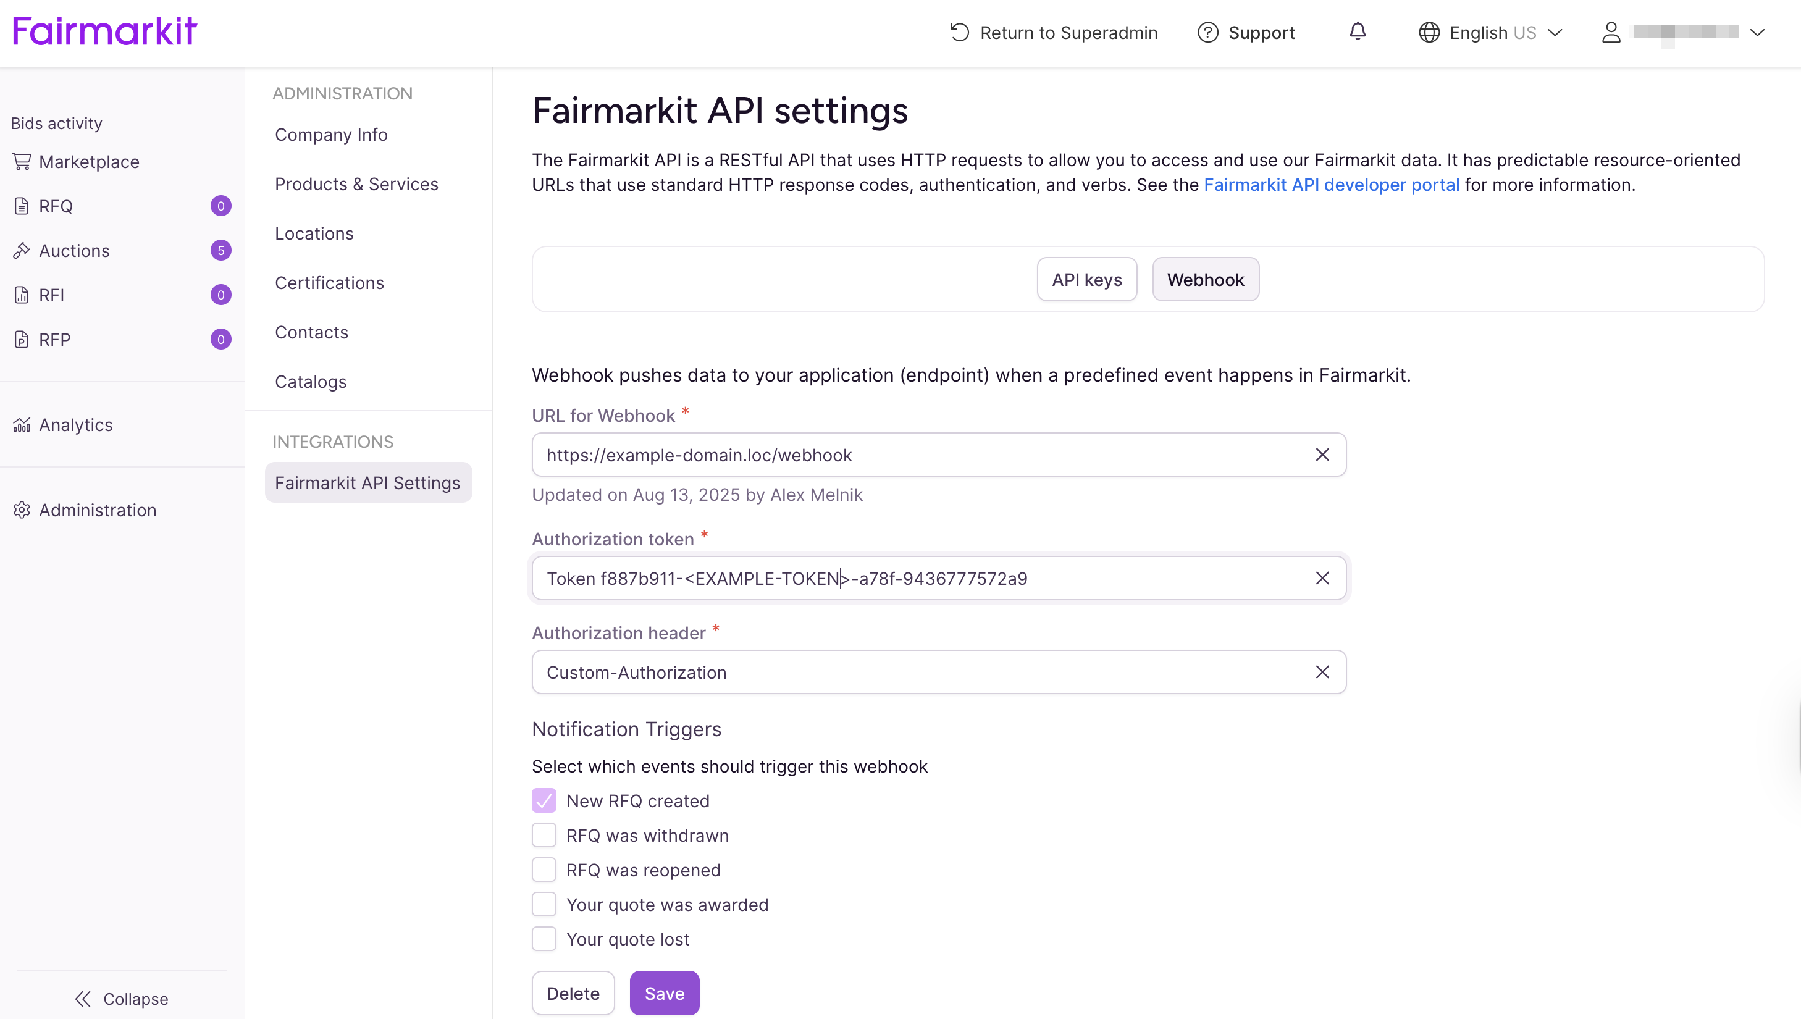This screenshot has height=1019, width=1801.
Task: Click the Auctions gavel icon
Action: [22, 251]
